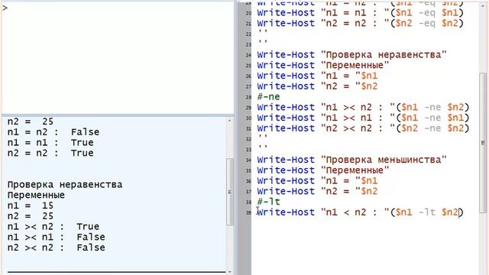This screenshot has width=489, height=275.
Task: Click the command prompt input pane
Action: click(x=118, y=58)
